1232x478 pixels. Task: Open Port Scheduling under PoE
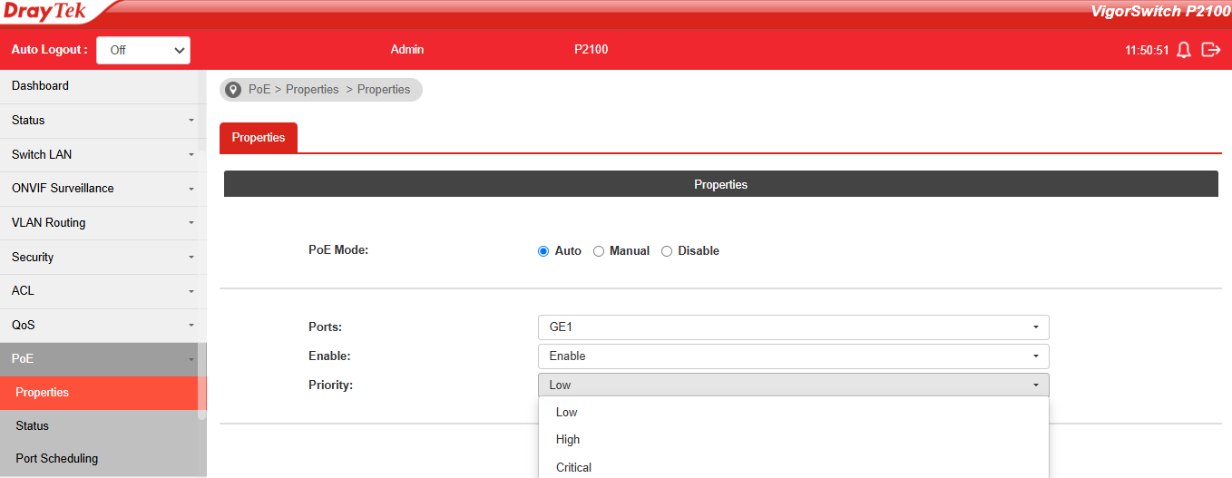pos(56,459)
